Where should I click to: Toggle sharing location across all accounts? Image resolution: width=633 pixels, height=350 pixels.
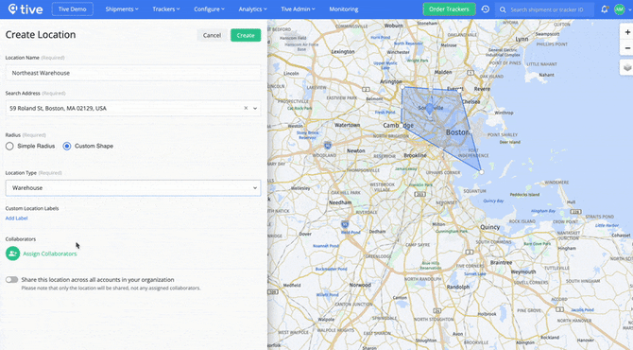(11, 279)
